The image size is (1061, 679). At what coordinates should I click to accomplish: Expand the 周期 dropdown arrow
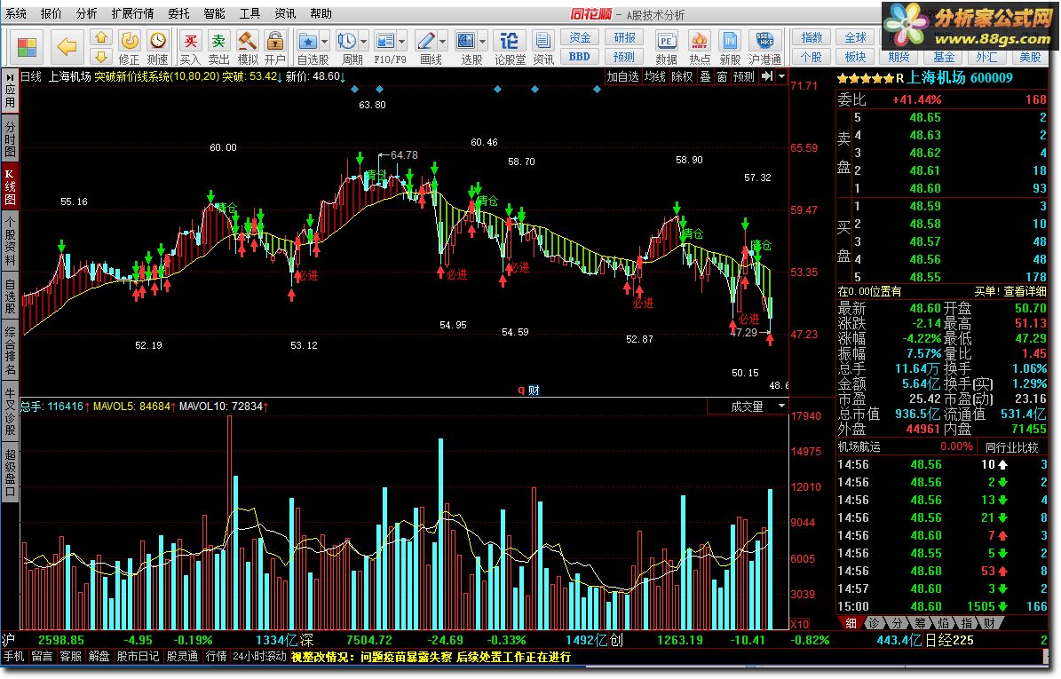(363, 42)
